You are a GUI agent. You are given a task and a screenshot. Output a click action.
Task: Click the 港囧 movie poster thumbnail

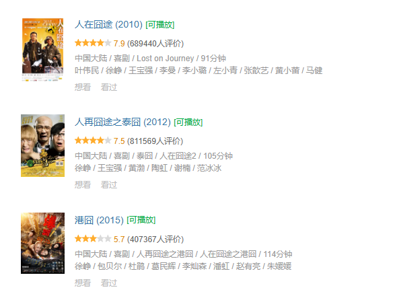pyautogui.click(x=42, y=243)
